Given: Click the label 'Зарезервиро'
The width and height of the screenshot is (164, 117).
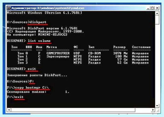Looking at the screenshot, I should coord(58,56).
